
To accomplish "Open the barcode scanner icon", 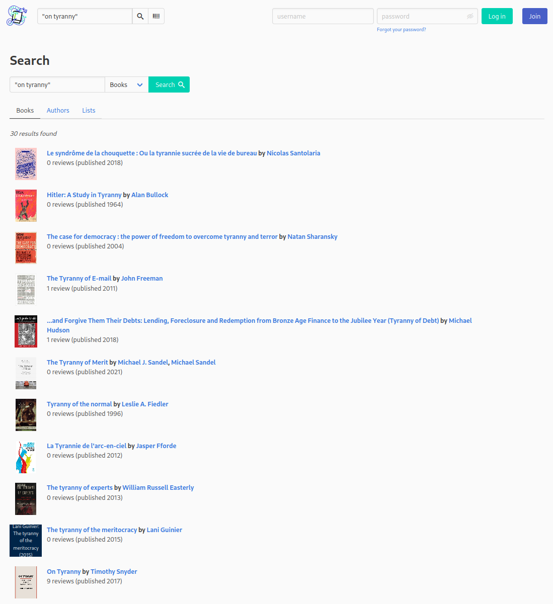I will coord(156,16).
